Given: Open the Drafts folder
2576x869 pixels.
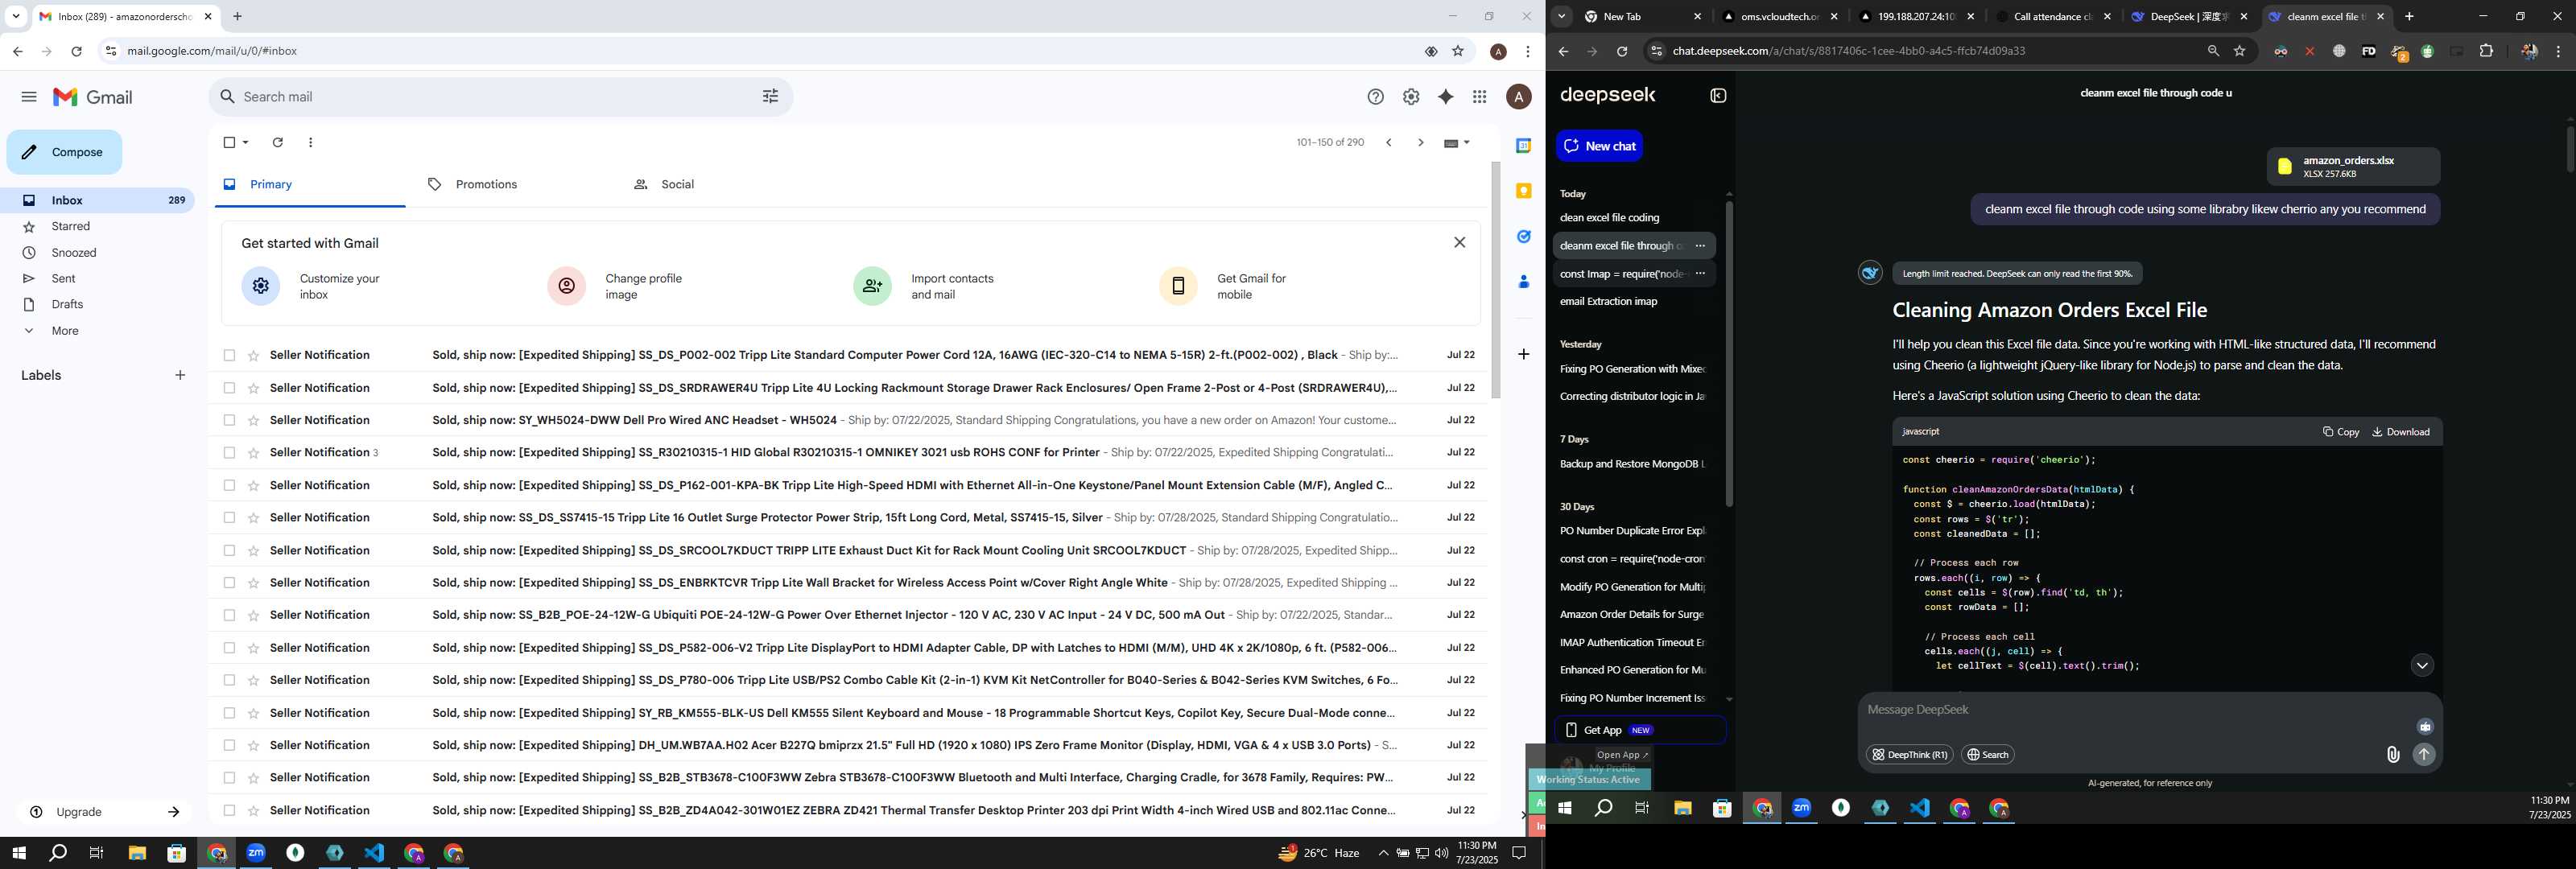Looking at the screenshot, I should 67,305.
